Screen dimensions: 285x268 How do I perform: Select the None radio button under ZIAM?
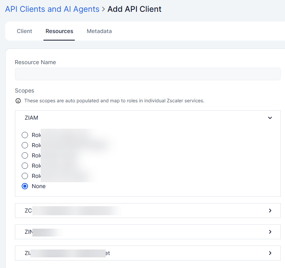coord(25,186)
